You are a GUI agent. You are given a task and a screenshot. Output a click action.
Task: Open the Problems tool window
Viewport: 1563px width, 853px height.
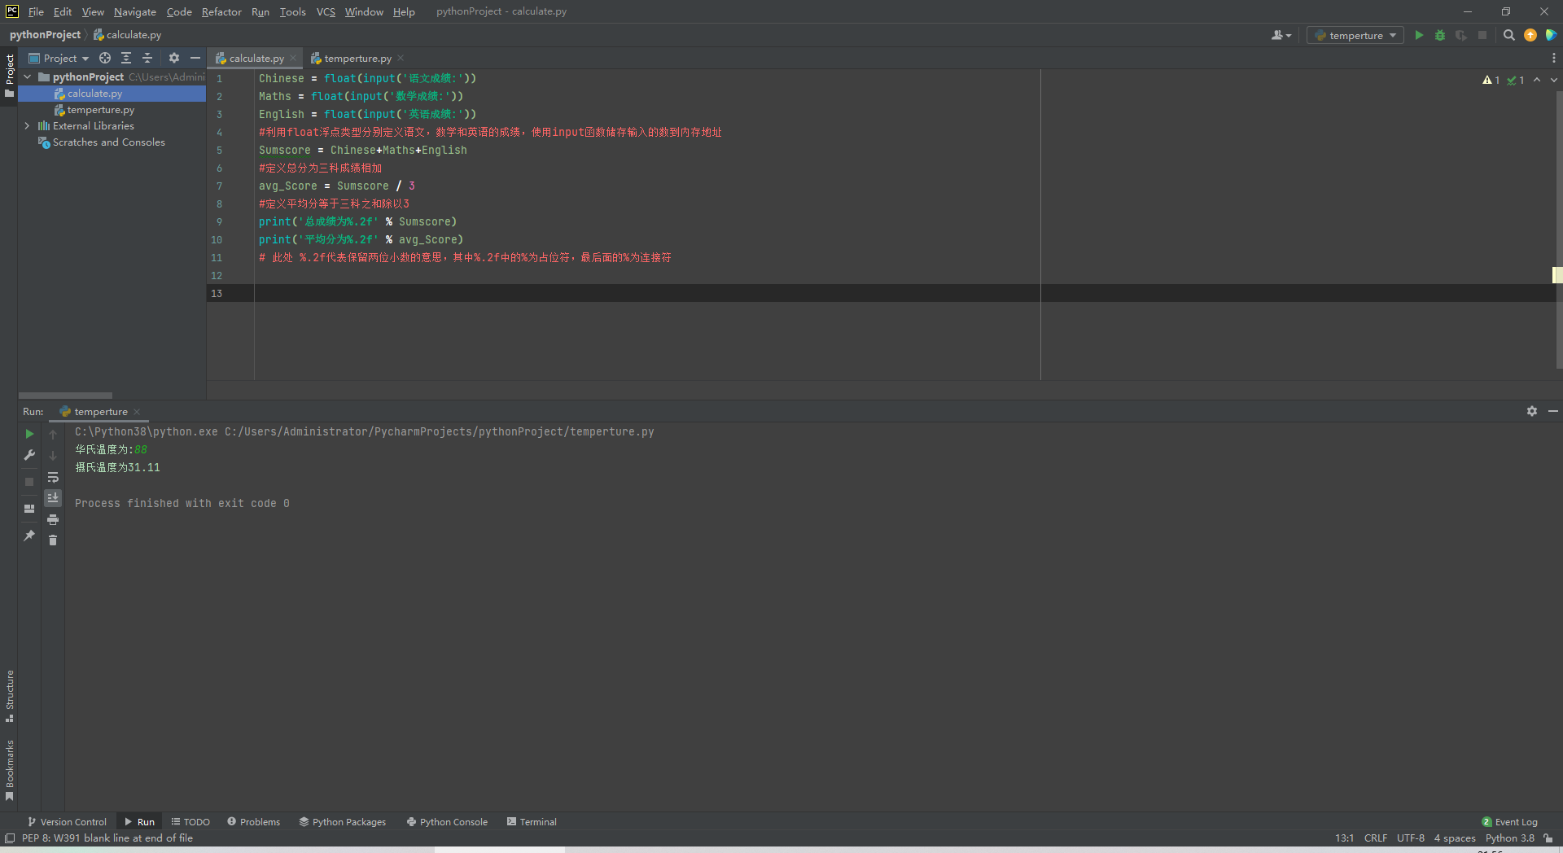(253, 821)
